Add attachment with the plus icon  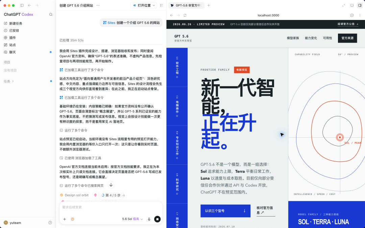(65, 219)
